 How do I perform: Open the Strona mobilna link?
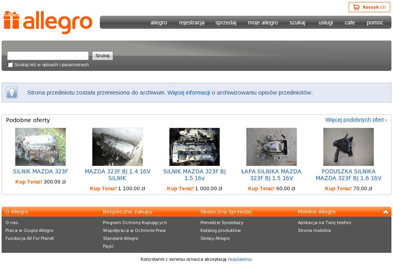coord(314,230)
